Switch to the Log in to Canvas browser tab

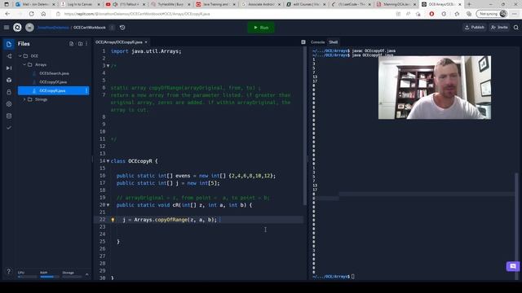pyautogui.click(x=80, y=4)
